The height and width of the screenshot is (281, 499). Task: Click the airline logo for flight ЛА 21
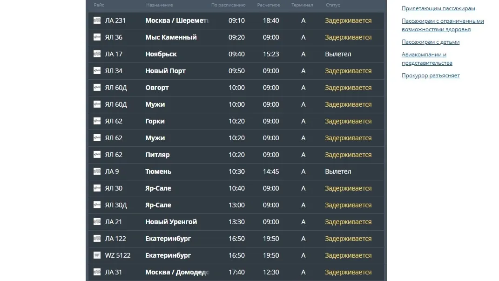pos(97,222)
